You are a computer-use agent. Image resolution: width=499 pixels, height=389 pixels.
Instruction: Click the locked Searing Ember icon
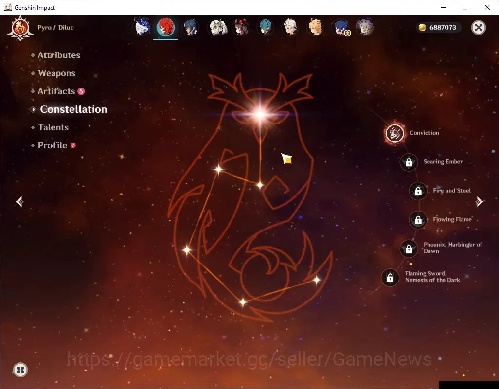coord(409,162)
